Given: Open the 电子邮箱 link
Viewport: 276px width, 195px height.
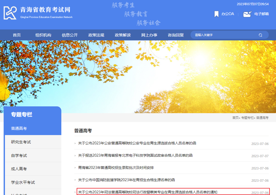Looking at the screenshot, I should (261, 14).
